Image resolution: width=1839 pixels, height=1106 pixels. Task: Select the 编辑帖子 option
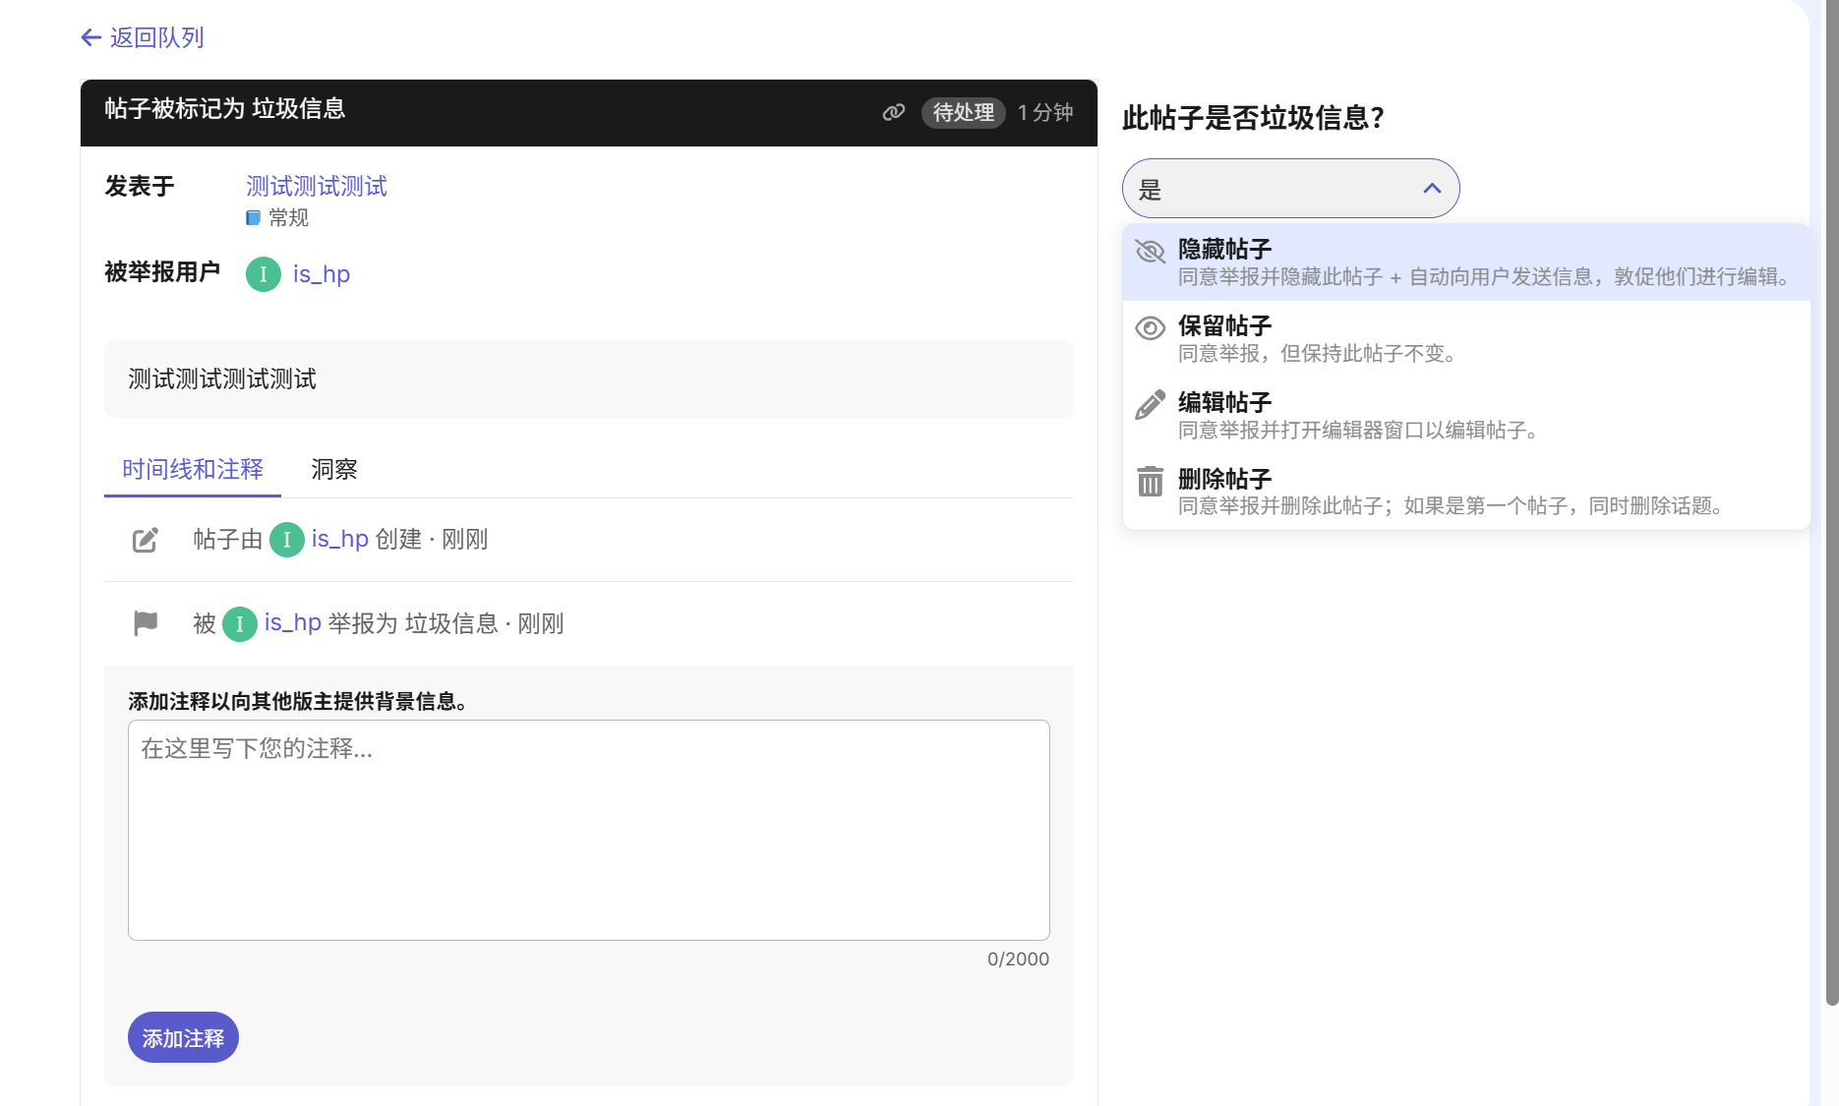tap(1465, 416)
